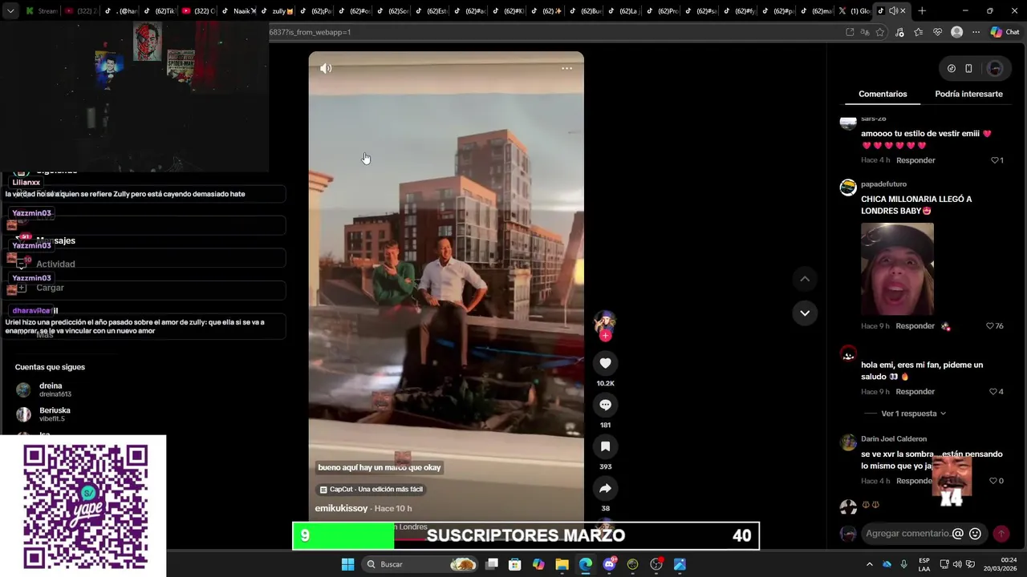1027x577 pixels.
Task: Open the image in papadefuturo's comment
Action: 897,269
